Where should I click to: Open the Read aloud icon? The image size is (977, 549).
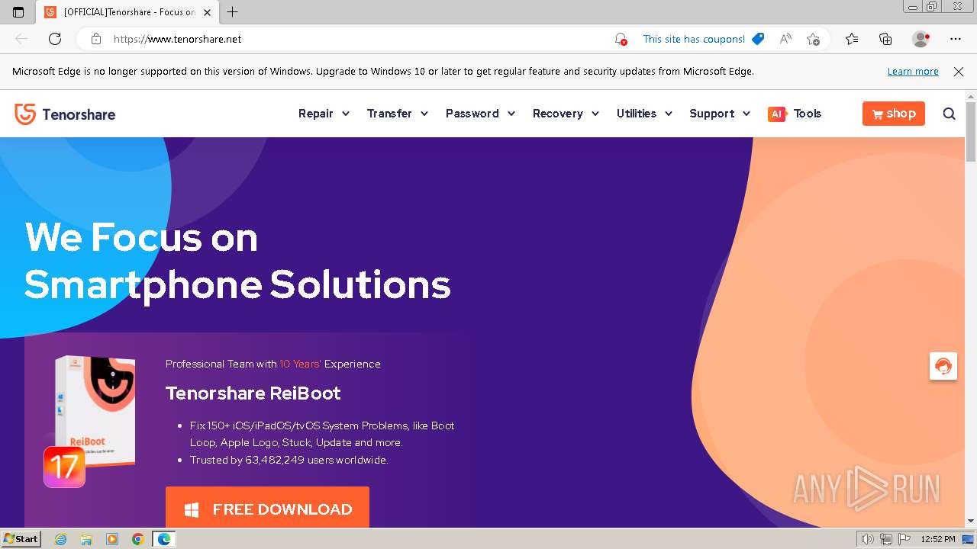[785, 39]
